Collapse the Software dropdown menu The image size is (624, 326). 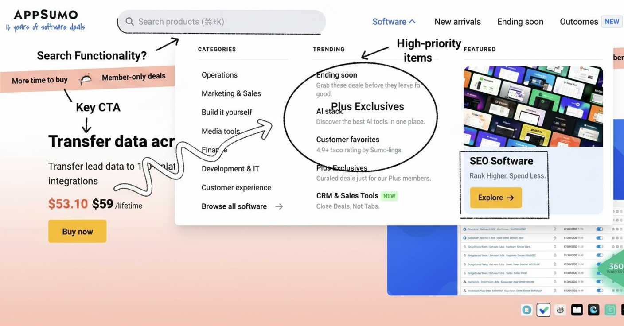pos(394,22)
